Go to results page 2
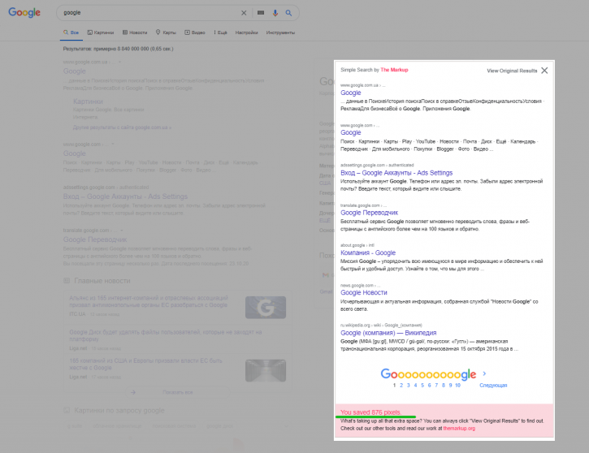The image size is (589, 453). coord(401,385)
